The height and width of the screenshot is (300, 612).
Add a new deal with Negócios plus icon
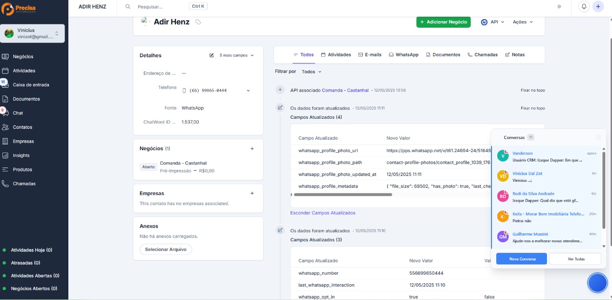[x=252, y=149]
